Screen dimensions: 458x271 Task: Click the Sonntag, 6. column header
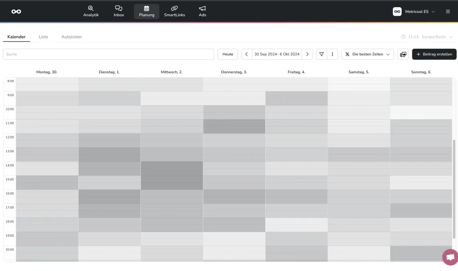pyautogui.click(x=421, y=72)
